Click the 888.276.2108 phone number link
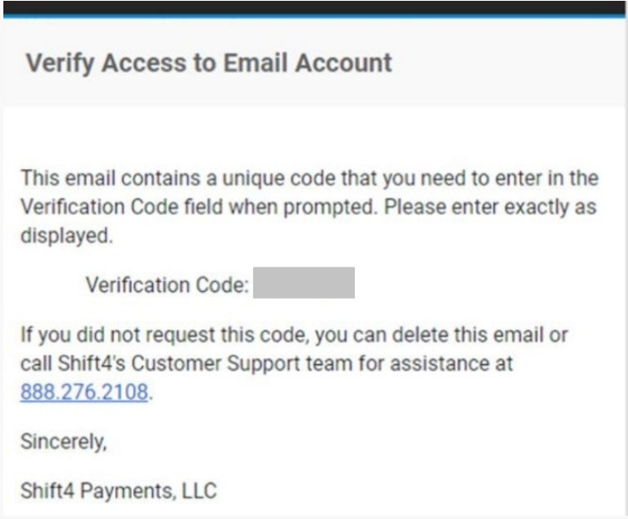628x519 pixels. coord(85,392)
